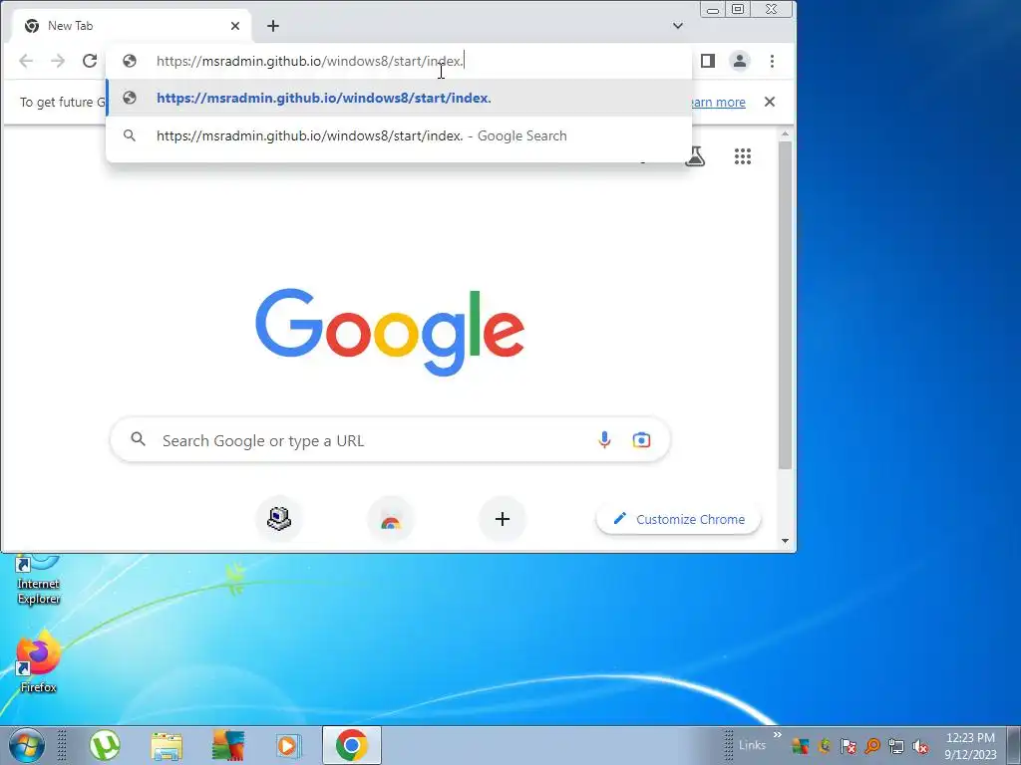The image size is (1021, 765).
Task: Click the page scrollbar up arrow
Action: tap(786, 134)
